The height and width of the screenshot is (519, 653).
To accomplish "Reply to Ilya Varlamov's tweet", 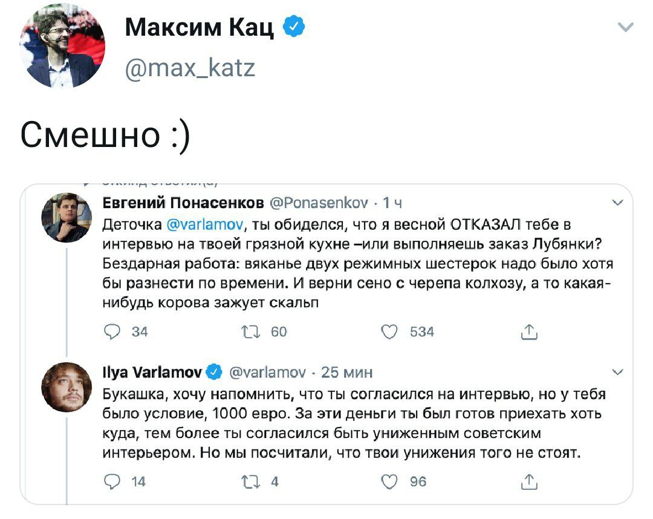I will click(112, 481).
